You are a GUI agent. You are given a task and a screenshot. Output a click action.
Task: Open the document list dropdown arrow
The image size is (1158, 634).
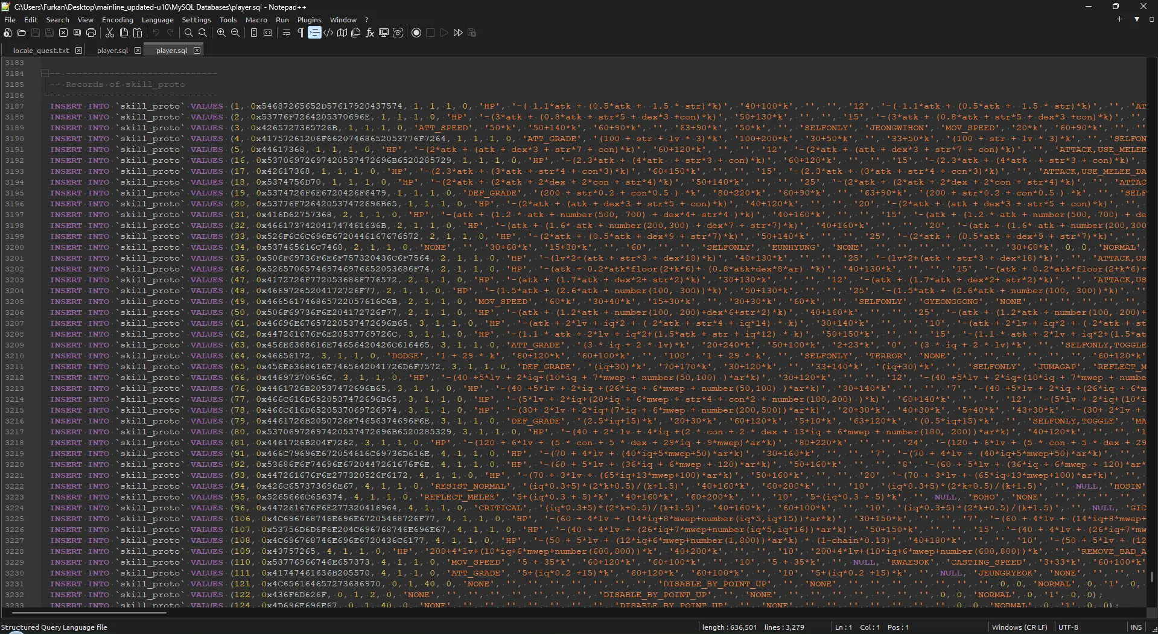pos(1137,19)
